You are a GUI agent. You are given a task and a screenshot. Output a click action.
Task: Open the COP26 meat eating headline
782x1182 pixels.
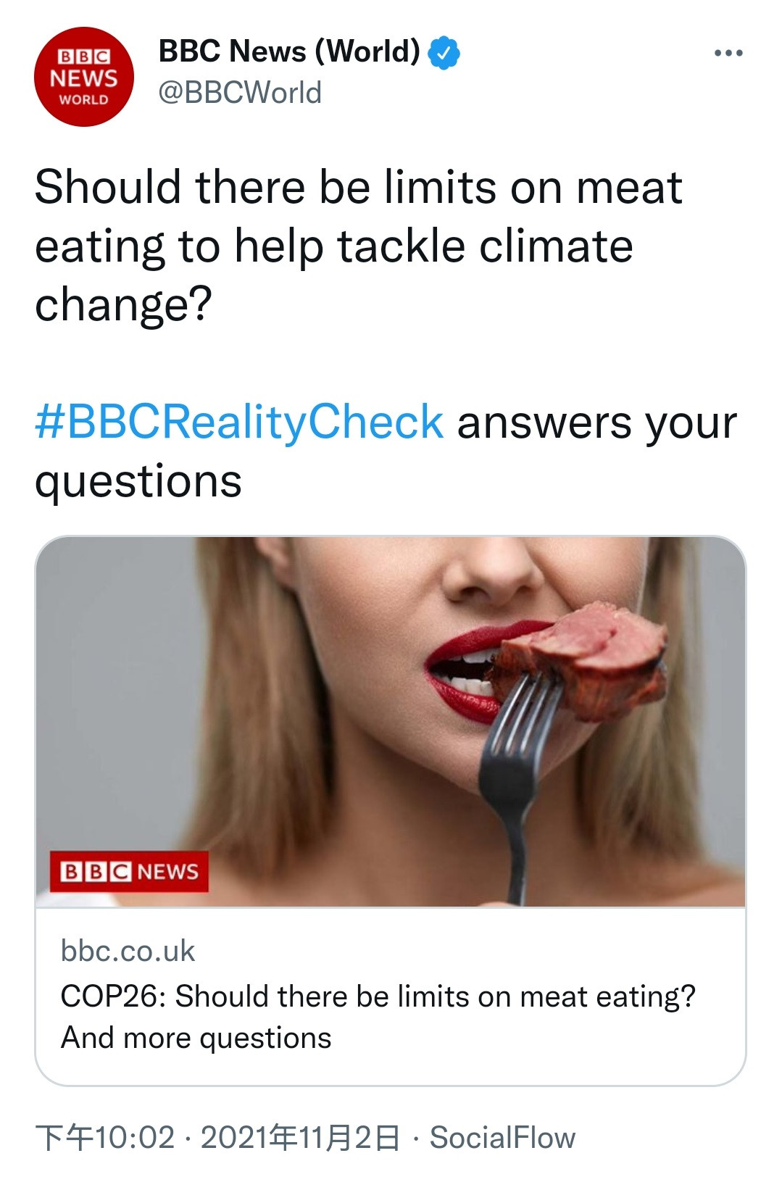click(378, 996)
